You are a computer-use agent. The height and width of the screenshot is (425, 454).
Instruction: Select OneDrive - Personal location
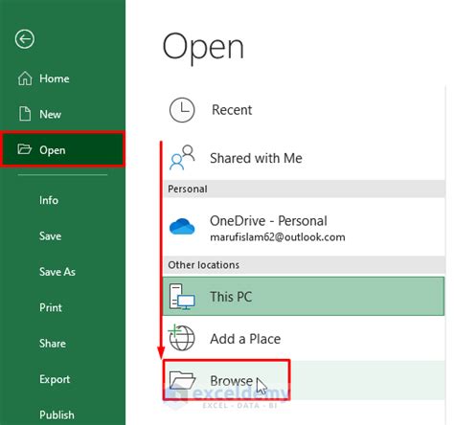tap(304, 227)
